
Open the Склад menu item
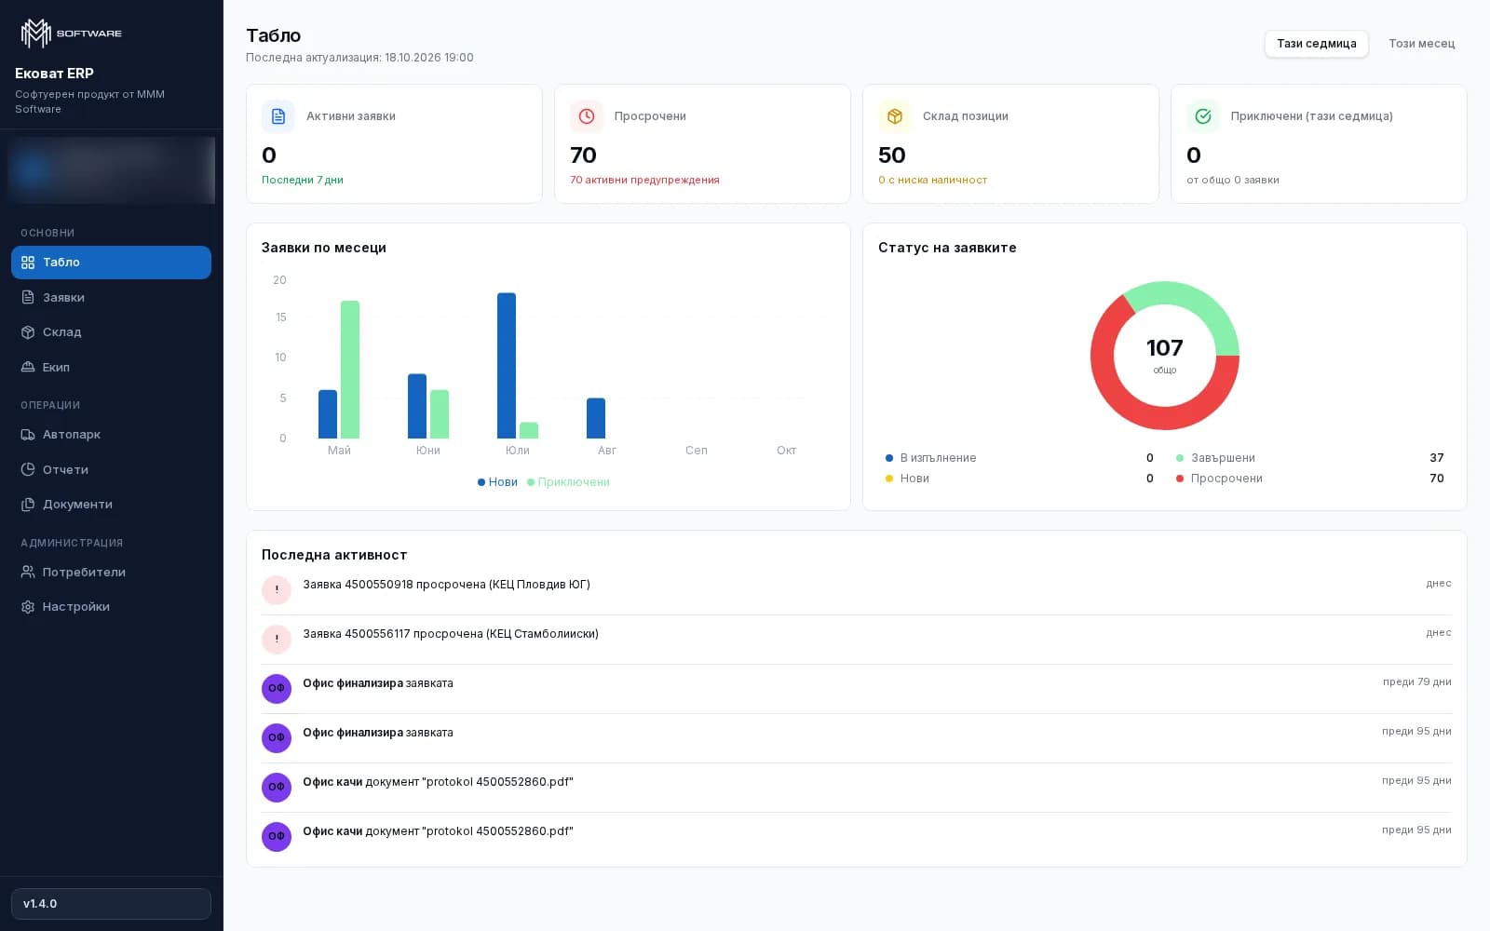pos(111,332)
